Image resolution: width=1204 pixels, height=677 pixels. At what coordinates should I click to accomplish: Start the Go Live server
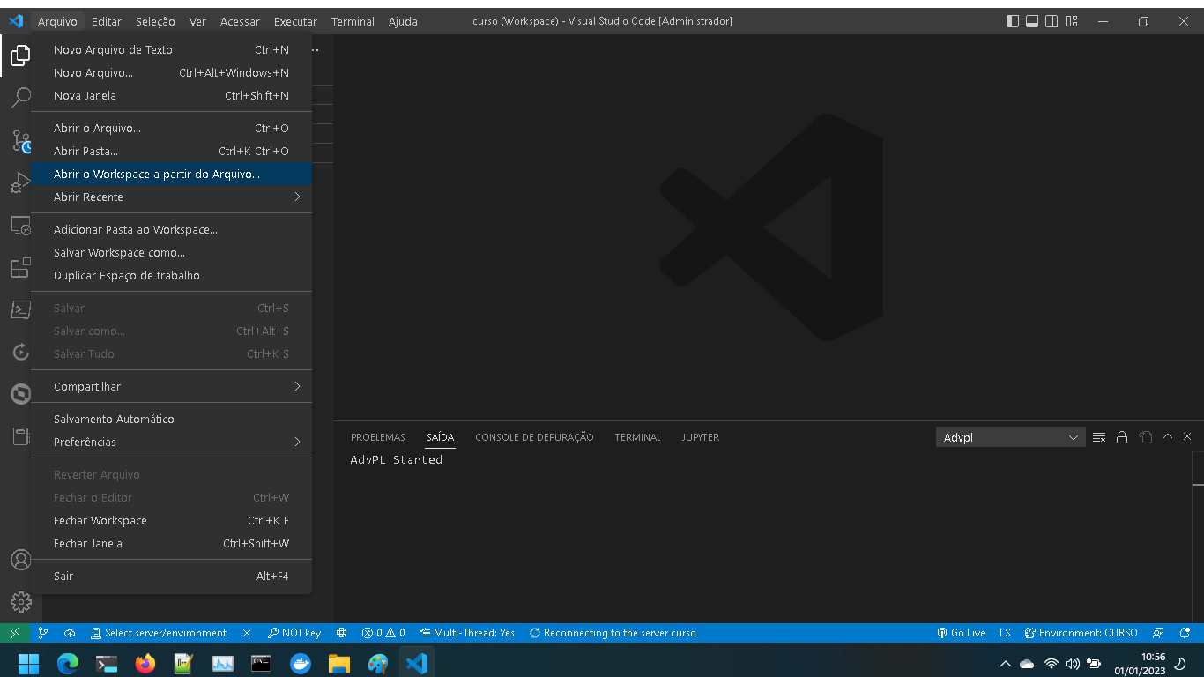coord(961,632)
